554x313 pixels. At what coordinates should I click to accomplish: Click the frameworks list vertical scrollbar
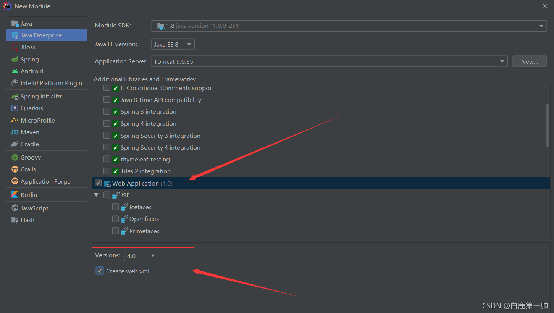[548, 125]
